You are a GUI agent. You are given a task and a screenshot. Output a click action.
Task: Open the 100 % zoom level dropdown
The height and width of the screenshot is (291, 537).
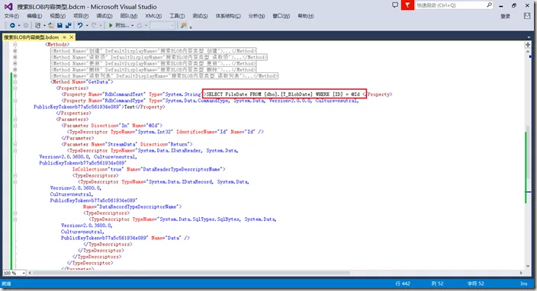click(24, 273)
